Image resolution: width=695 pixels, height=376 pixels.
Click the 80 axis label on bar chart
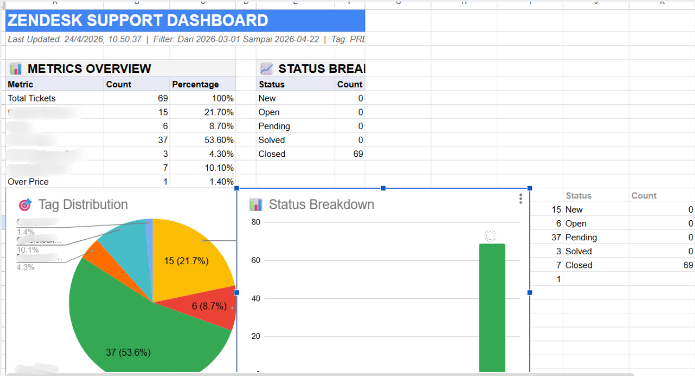click(x=256, y=222)
